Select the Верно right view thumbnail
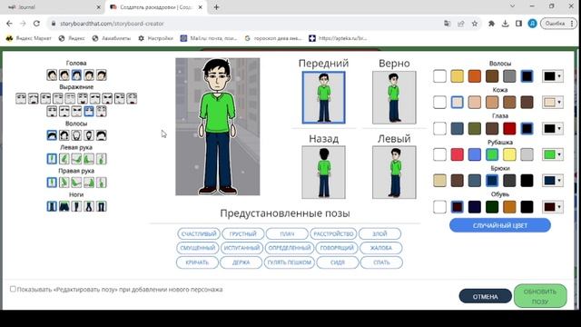This screenshot has height=327, width=581. (394, 97)
